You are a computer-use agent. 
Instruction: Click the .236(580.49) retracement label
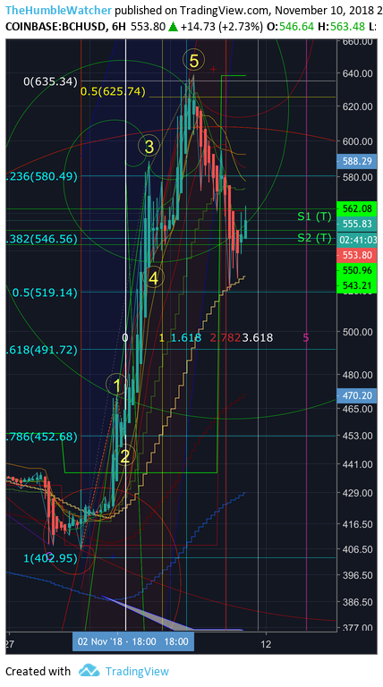(42, 176)
